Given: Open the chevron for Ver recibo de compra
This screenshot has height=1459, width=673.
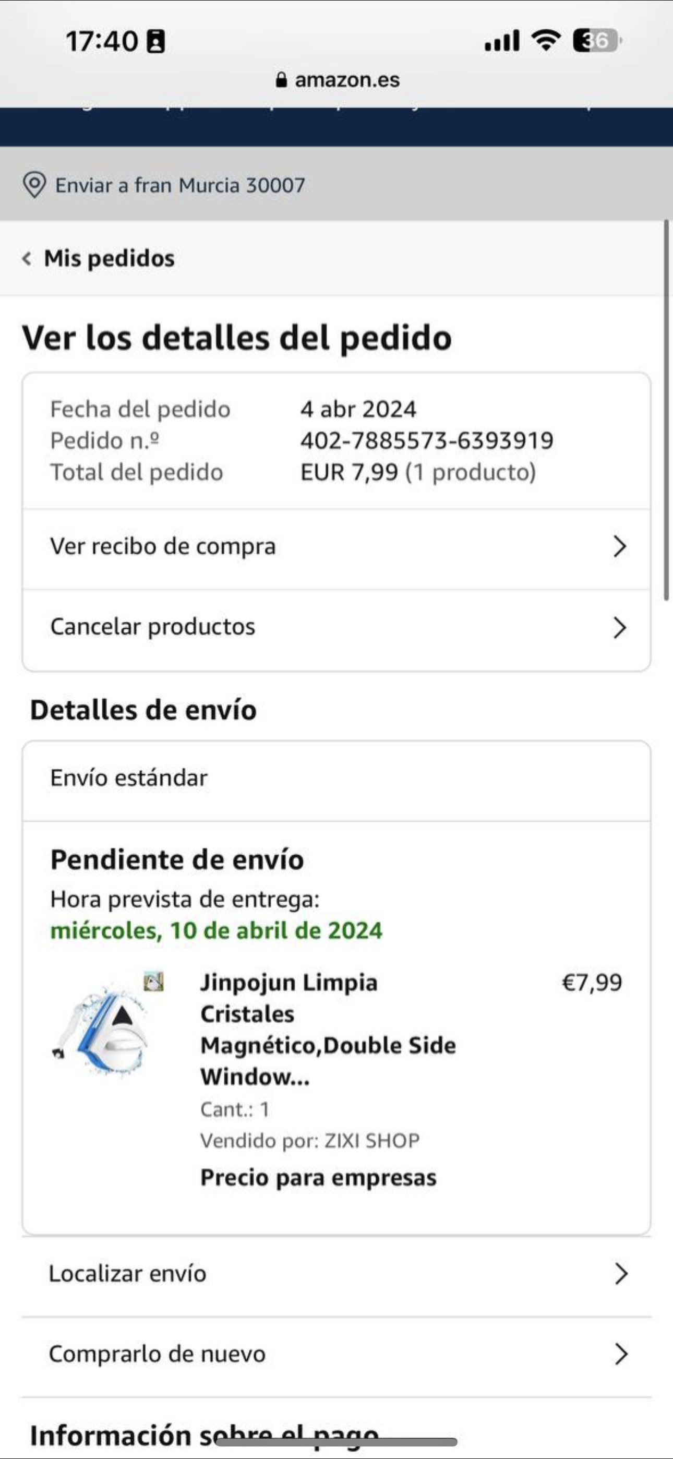Looking at the screenshot, I should tap(620, 546).
